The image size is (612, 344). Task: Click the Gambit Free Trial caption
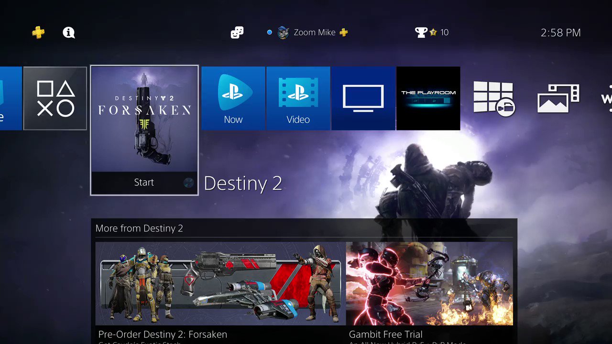point(386,334)
